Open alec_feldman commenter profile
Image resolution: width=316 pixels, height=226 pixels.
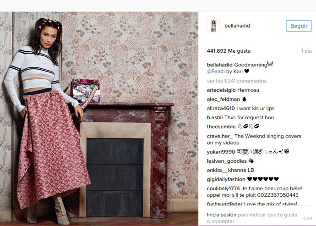tap(223, 99)
